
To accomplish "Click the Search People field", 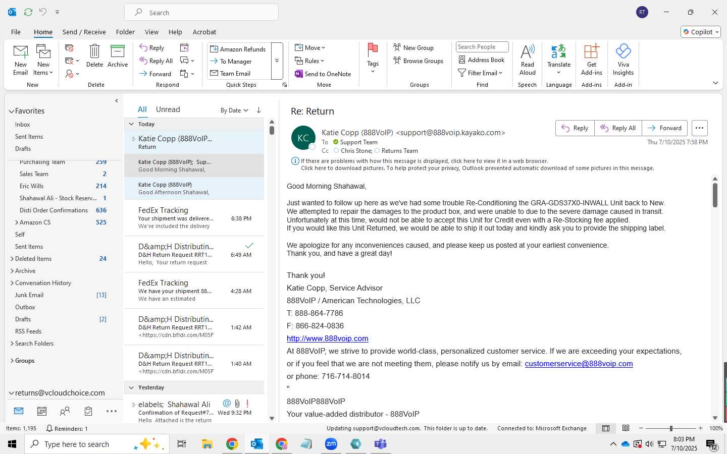I will tap(482, 47).
